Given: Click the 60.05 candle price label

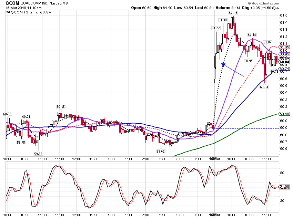Looking at the screenshot, I should pyautogui.click(x=7, y=114).
